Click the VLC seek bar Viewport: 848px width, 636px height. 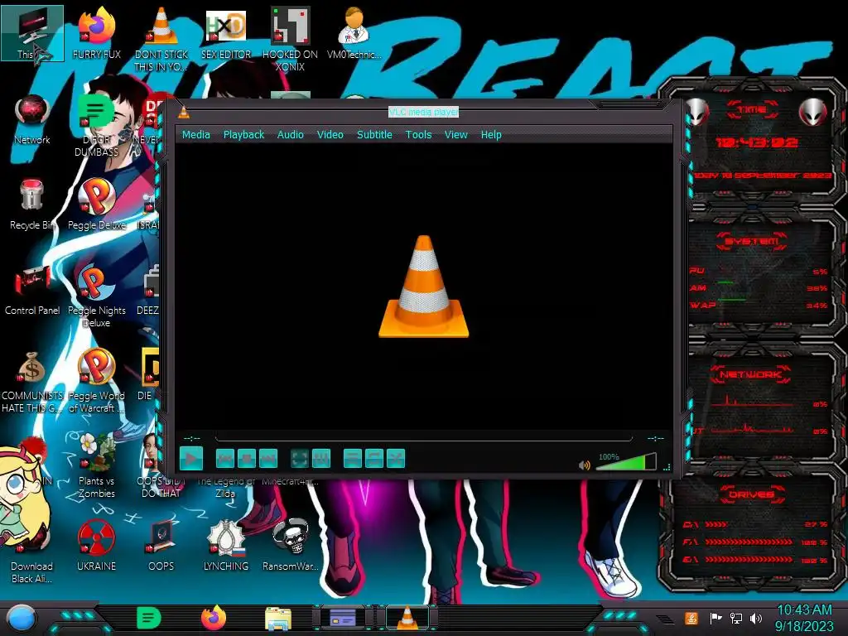(x=423, y=437)
